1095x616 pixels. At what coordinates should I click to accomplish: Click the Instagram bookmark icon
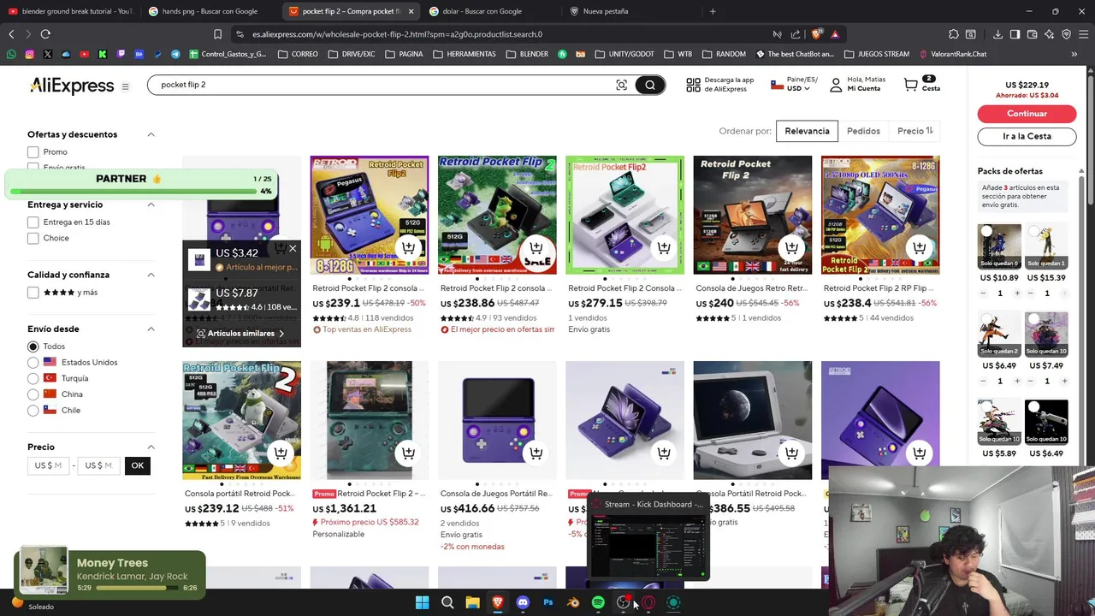click(x=29, y=54)
